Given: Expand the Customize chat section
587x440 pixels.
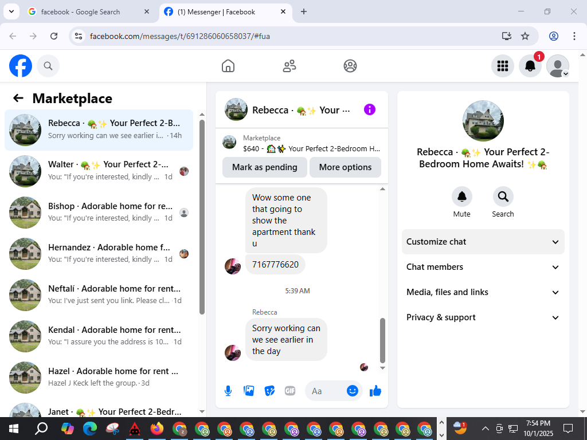Looking at the screenshot, I should pyautogui.click(x=483, y=242).
